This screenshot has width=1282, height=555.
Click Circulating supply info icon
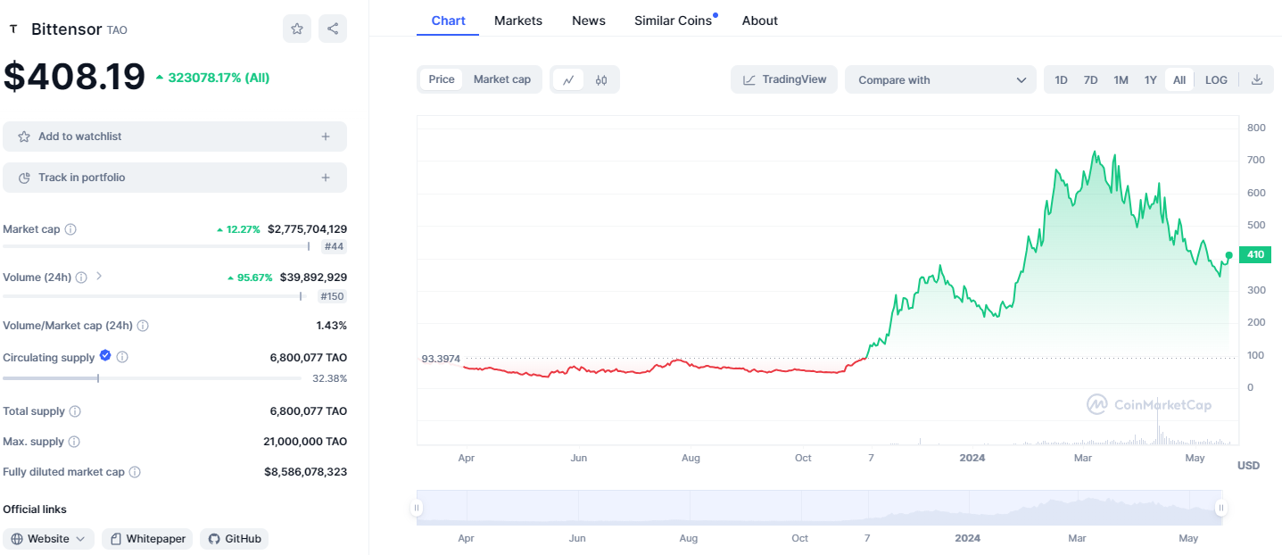coord(122,357)
